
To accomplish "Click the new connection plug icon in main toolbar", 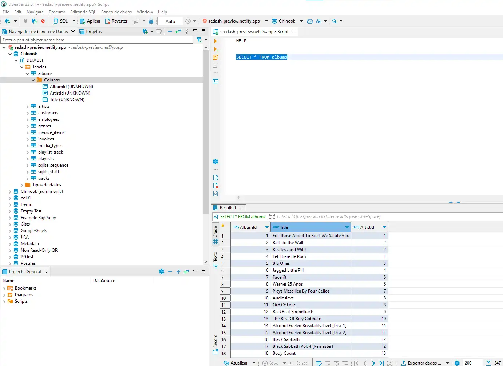I will click(x=7, y=21).
